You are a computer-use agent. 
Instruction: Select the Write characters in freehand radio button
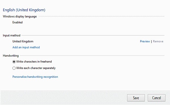[x=14, y=62]
